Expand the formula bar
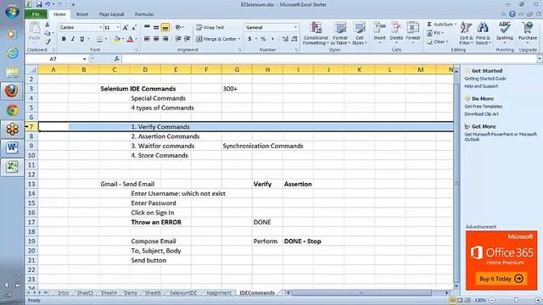543x305 pixels. point(540,59)
